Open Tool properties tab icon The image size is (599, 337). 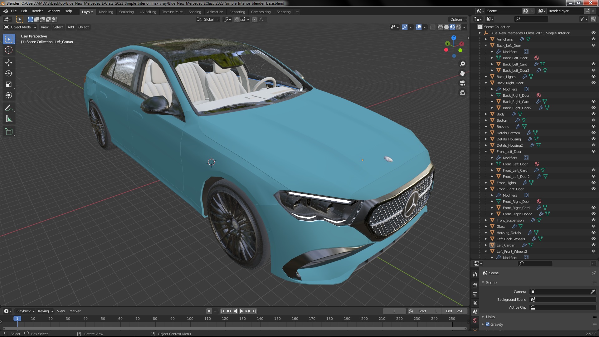point(475,274)
